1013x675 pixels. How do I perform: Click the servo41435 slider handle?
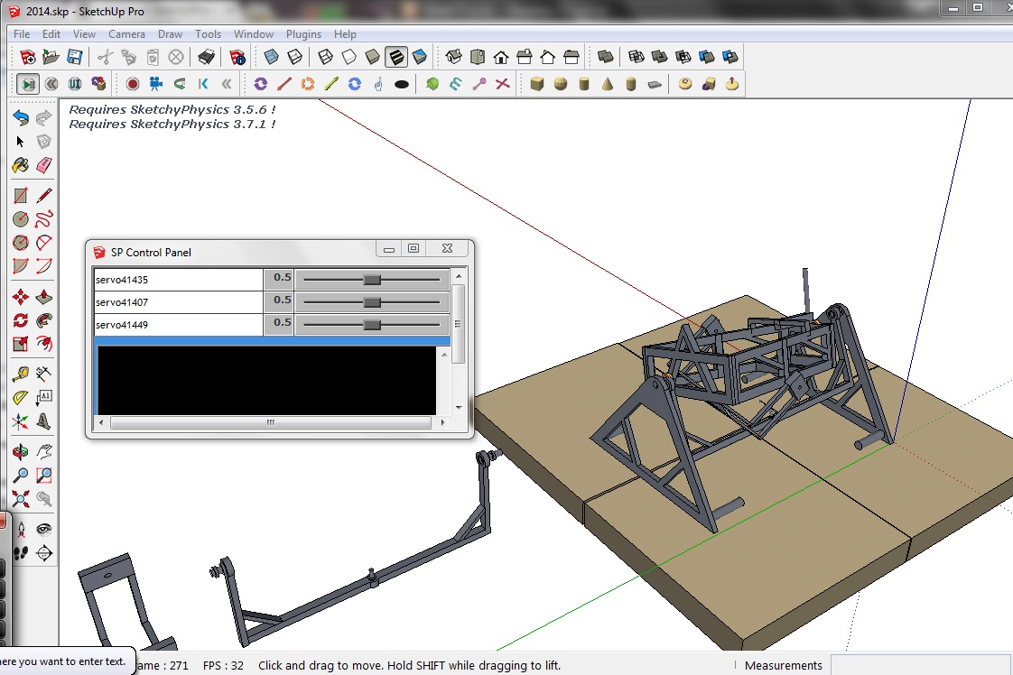372,280
